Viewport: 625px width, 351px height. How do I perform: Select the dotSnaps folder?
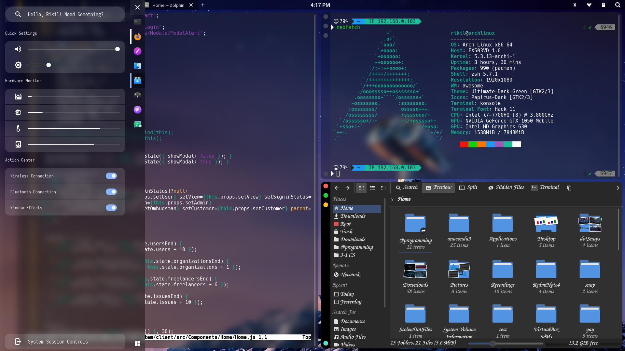point(590,231)
